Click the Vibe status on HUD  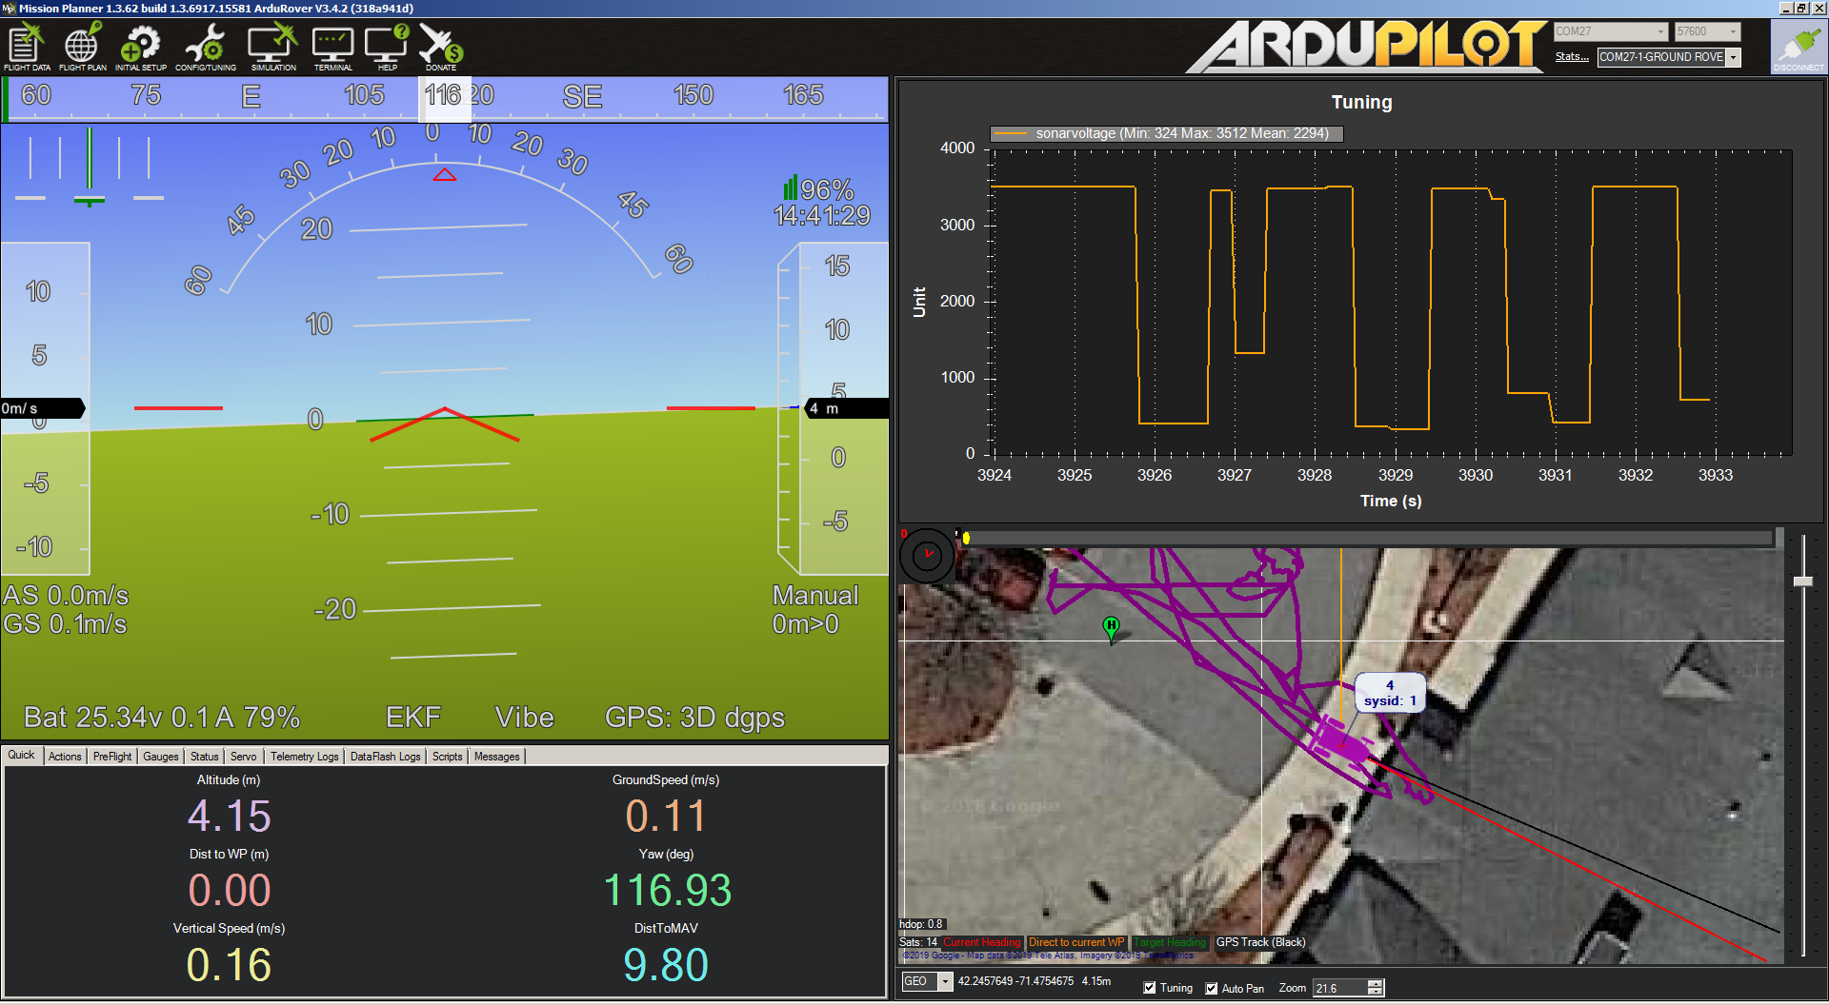(x=524, y=718)
